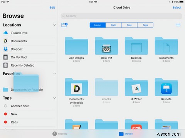This screenshot has height=138, width=185.
Task: Tap Edit in the sidebar
Action: (x=52, y=8)
